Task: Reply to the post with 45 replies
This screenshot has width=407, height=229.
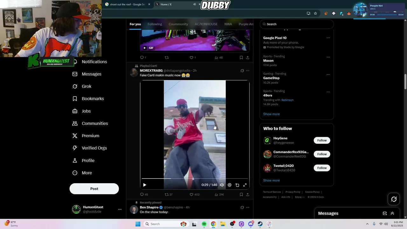Action: pyautogui.click(x=144, y=194)
